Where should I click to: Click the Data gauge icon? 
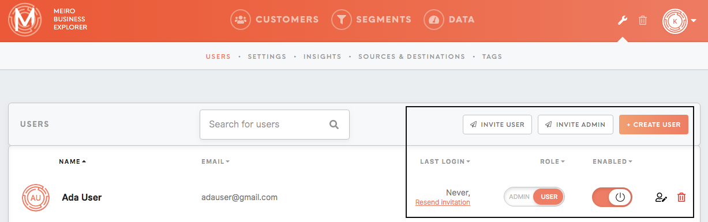click(x=434, y=20)
